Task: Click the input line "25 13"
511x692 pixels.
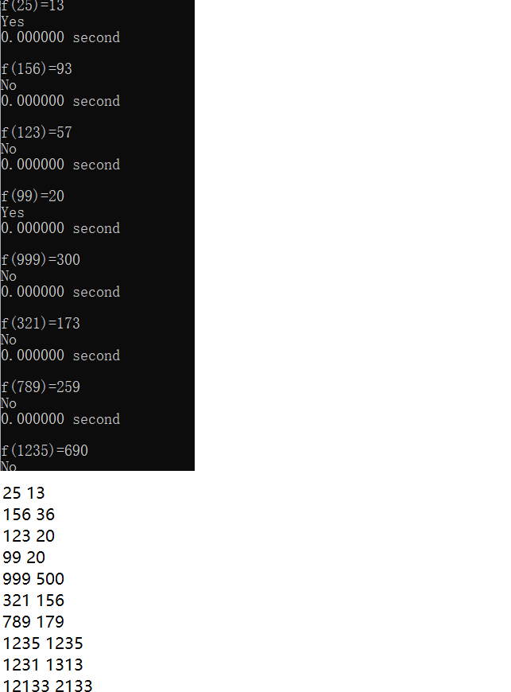Action: click(24, 493)
